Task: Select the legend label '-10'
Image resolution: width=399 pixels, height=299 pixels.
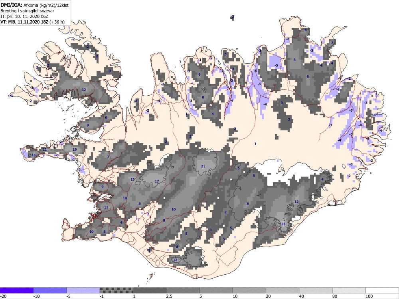Action: point(37,296)
